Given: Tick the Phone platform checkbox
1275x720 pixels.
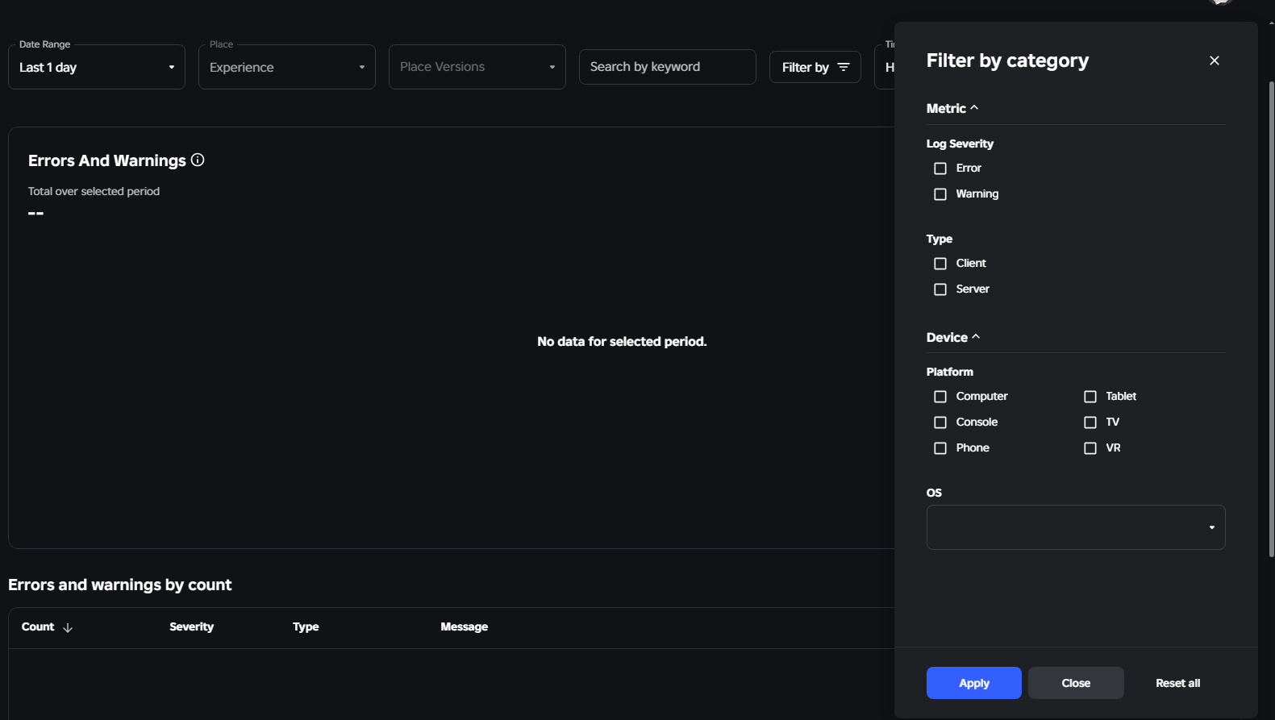Looking at the screenshot, I should pyautogui.click(x=940, y=448).
